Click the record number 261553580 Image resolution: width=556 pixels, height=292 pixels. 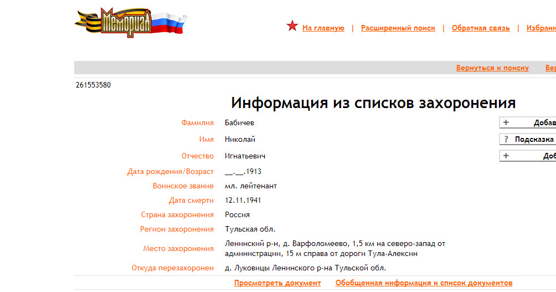(93, 85)
